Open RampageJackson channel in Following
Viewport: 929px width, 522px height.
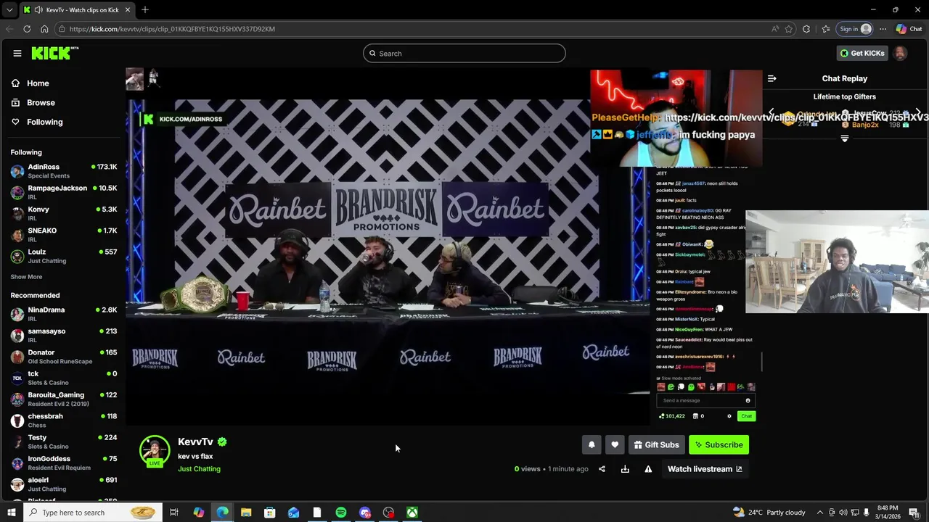pos(64,192)
